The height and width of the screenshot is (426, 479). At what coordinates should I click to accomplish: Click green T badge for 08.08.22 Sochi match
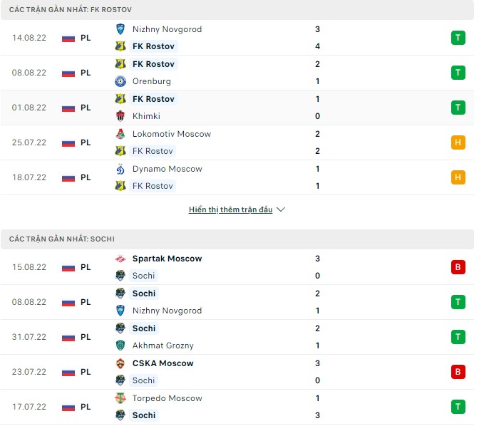(x=458, y=302)
